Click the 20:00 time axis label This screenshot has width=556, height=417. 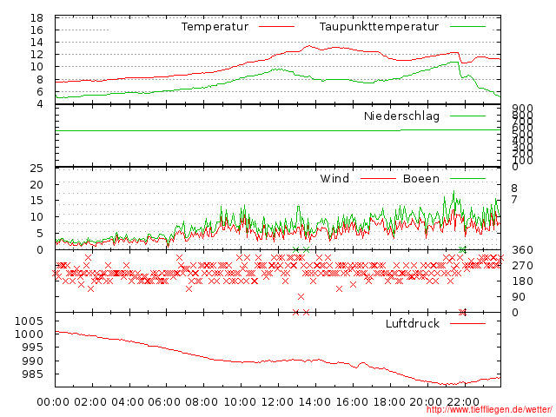[x=427, y=402]
